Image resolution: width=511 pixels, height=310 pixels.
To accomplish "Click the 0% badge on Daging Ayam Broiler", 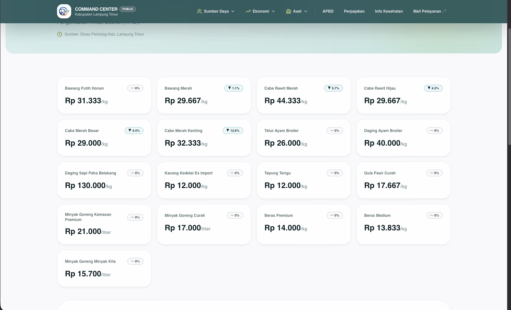I will click(435, 131).
